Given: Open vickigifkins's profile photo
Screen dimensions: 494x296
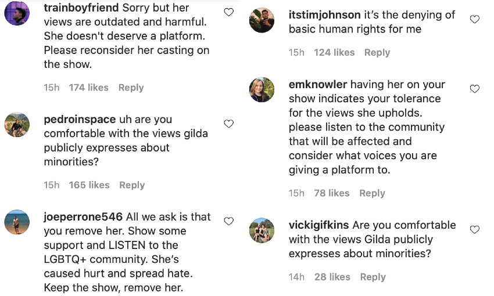Looking at the screenshot, I should coord(262,230).
